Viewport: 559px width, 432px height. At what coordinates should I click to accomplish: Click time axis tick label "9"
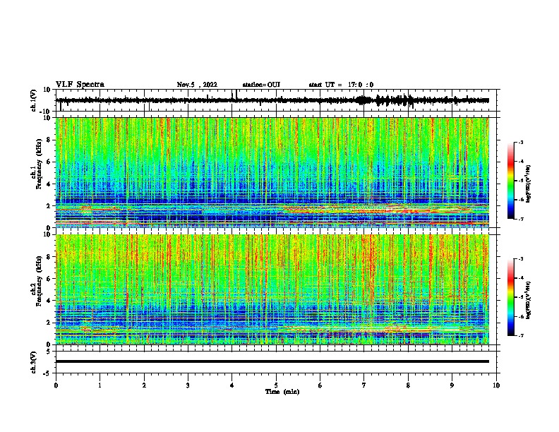452,385
